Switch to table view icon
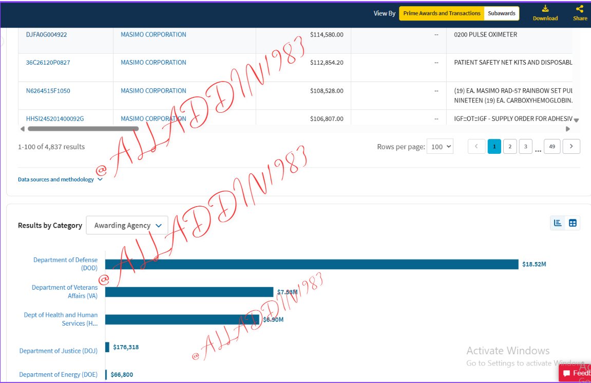This screenshot has width=591, height=383. click(573, 223)
